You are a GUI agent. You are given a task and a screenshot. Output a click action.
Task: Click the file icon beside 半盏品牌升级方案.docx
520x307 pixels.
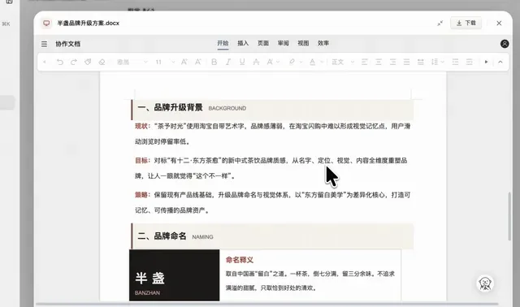tap(46, 24)
